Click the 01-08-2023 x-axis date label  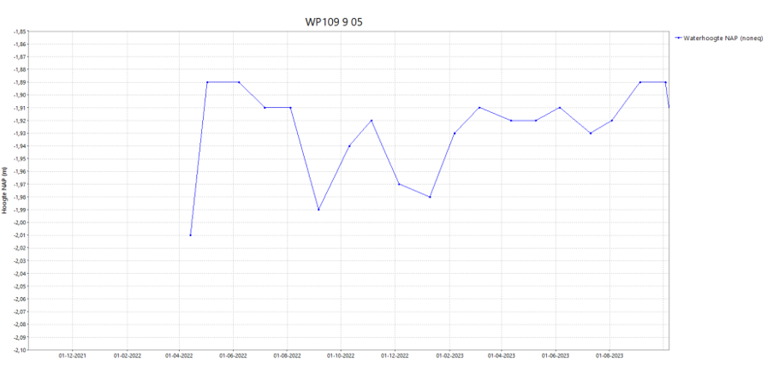coord(609,355)
